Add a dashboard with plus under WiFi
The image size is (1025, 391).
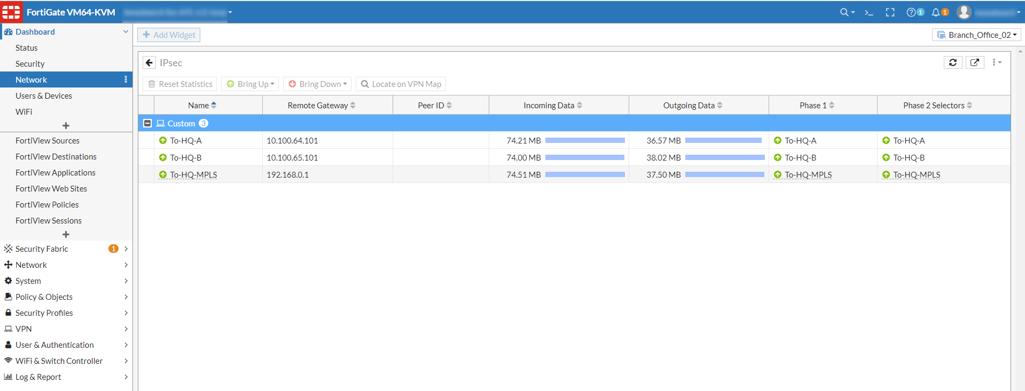pyautogui.click(x=66, y=125)
